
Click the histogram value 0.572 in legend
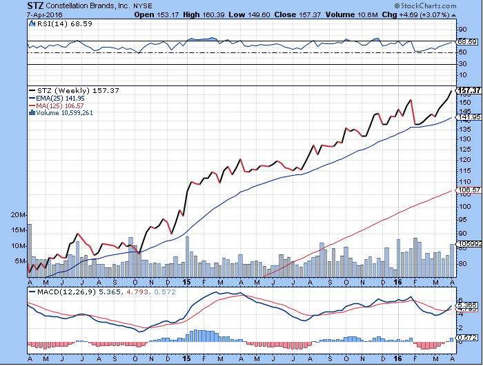164,292
